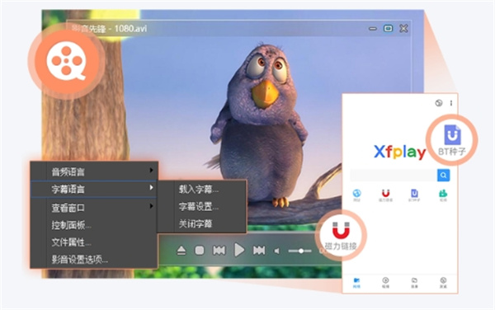This screenshot has height=310, width=495.
Task: Maximize the 影音先锋 player window
Action: 388,28
